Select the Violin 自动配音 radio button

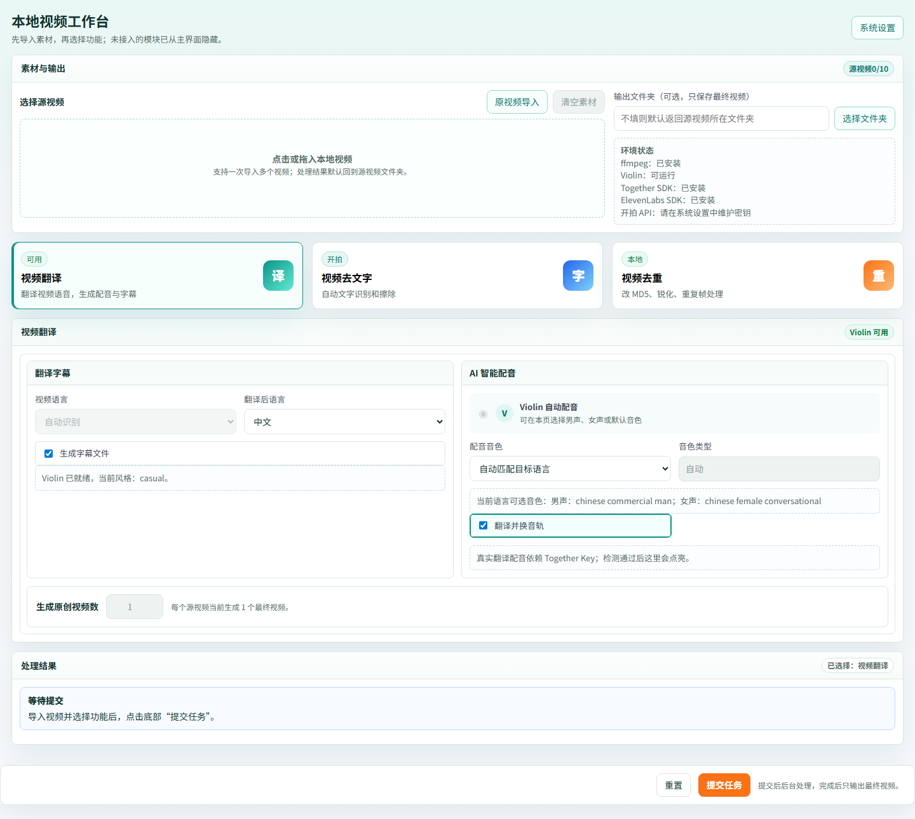(483, 414)
